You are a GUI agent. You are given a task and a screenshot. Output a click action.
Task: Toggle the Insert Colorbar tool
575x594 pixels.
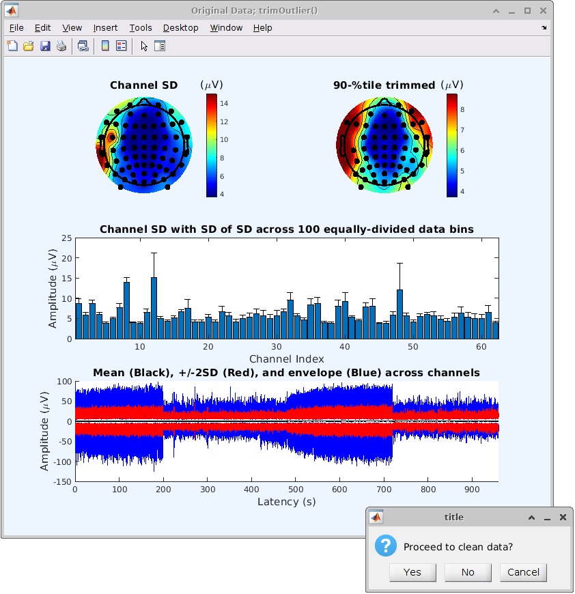coord(105,46)
